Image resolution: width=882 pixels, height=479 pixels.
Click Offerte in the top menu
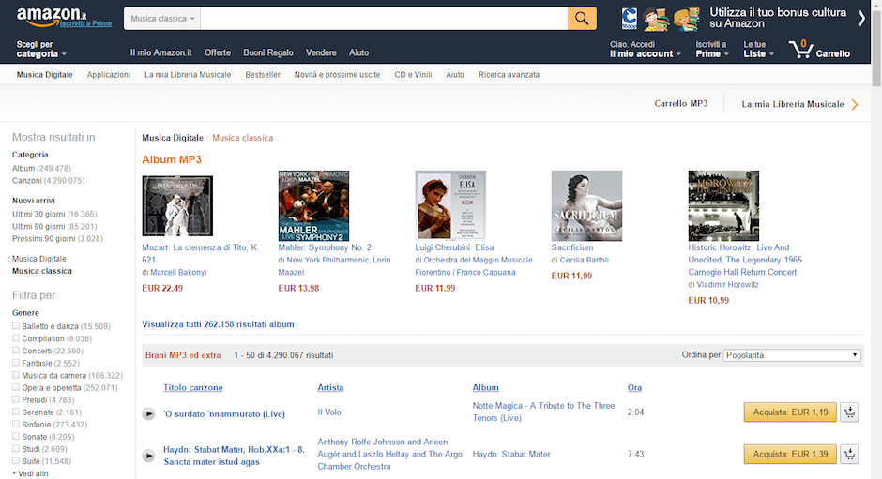click(218, 52)
